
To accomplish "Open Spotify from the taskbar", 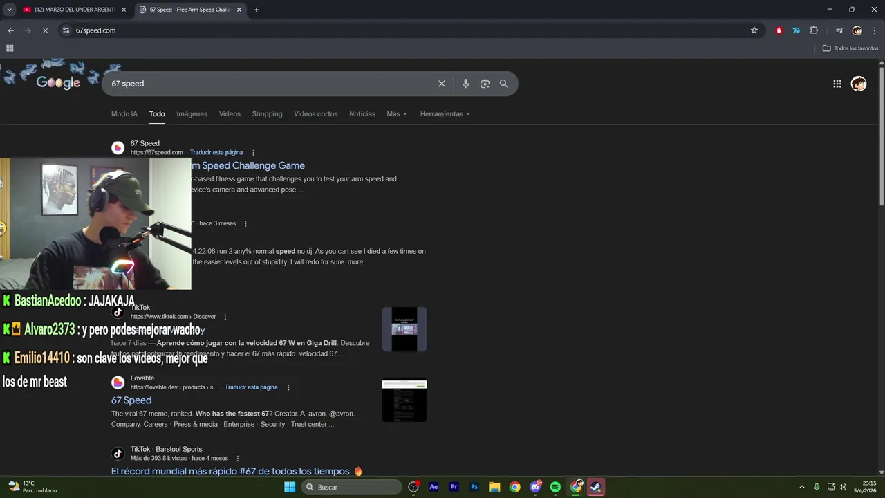I will tap(555, 487).
